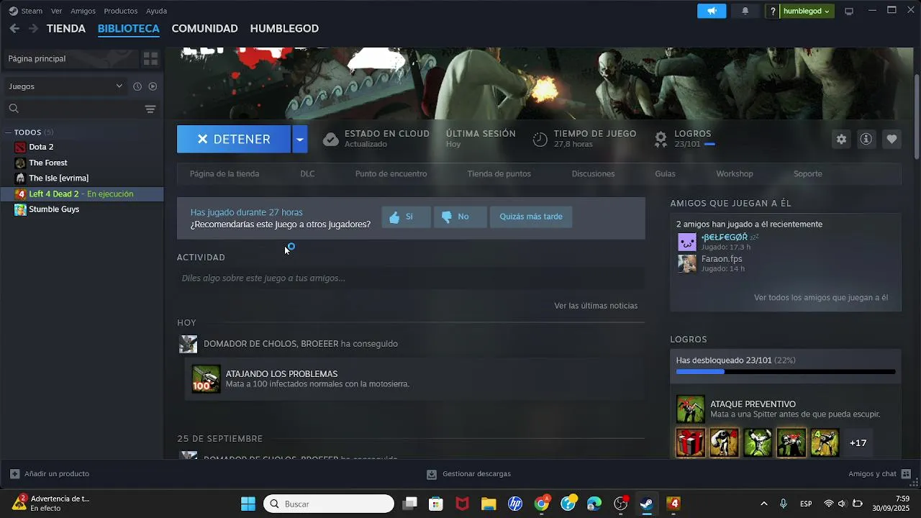
Task: Click the back navigation arrow
Action: (14, 29)
